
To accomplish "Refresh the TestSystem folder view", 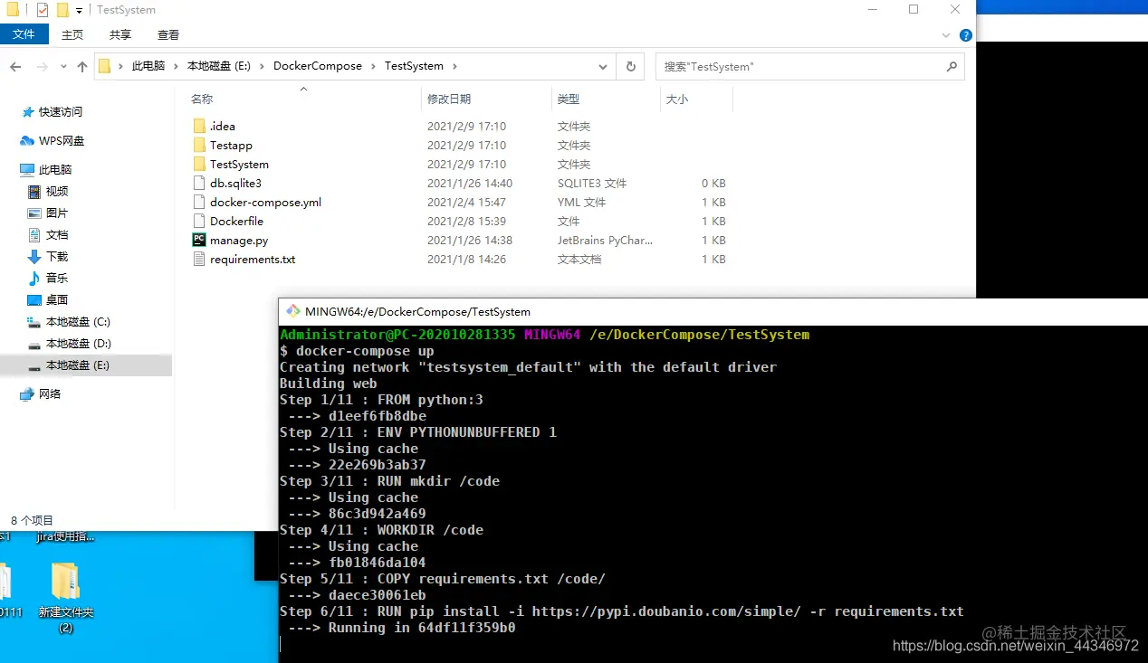I will pos(631,66).
